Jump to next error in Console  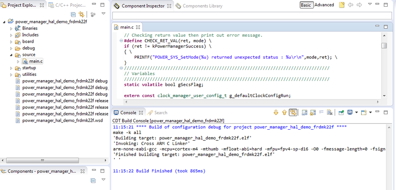[x=276, y=112]
